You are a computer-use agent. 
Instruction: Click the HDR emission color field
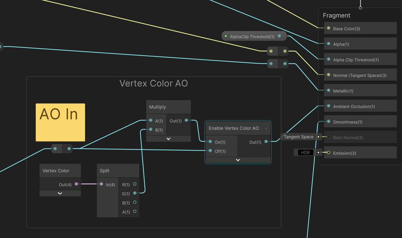coord(305,153)
